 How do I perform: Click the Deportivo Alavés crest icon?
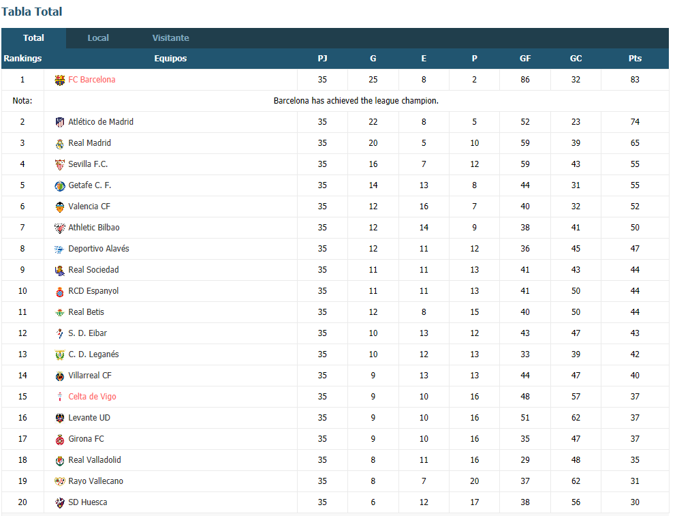(x=60, y=249)
